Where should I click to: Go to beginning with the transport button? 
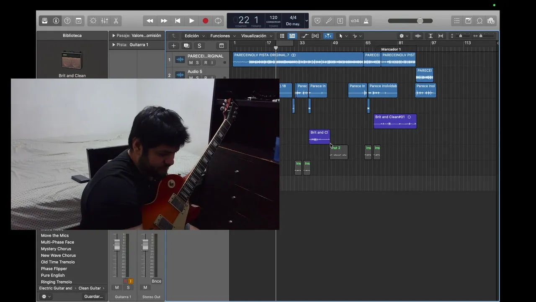click(178, 21)
